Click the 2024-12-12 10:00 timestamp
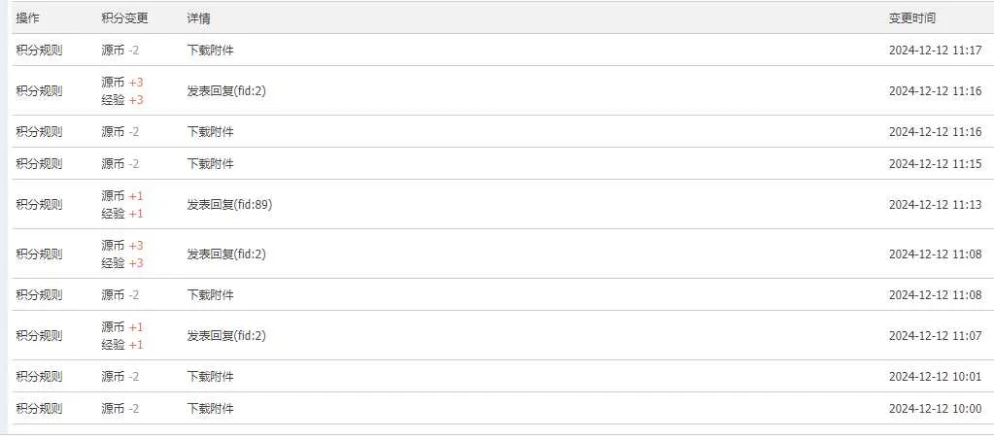The width and height of the screenshot is (994, 440). coord(935,408)
